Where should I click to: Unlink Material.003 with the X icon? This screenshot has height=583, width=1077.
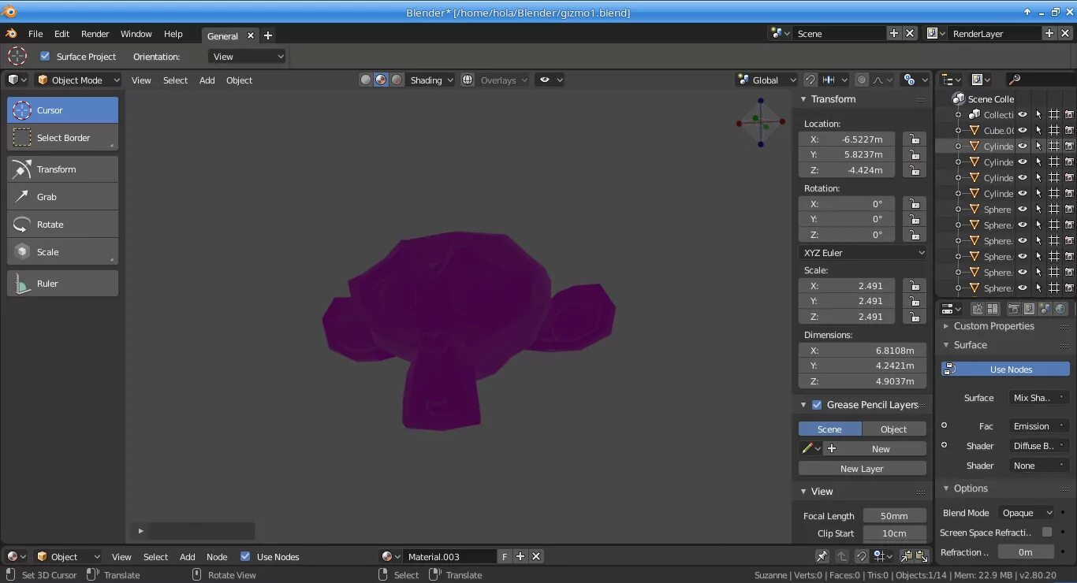coord(536,556)
